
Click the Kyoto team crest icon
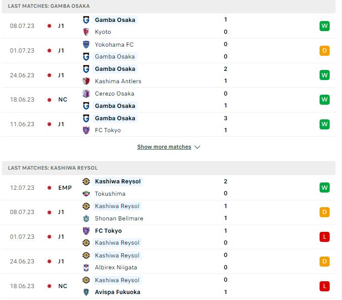[86, 32]
